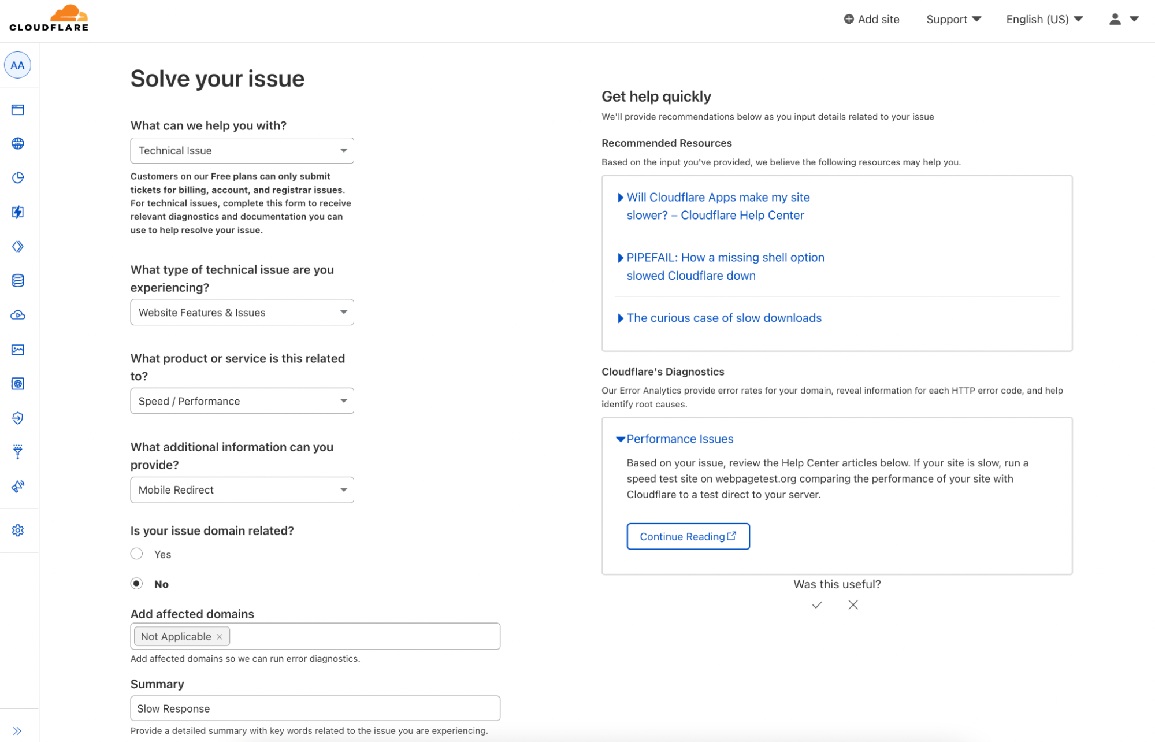Open The curious case of slow downloads
The height and width of the screenshot is (742, 1155).
[723, 318]
